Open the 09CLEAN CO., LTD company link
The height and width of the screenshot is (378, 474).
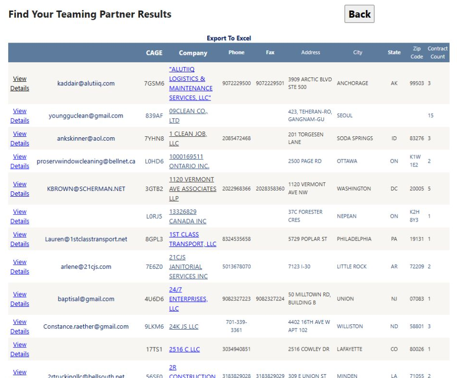188,115
